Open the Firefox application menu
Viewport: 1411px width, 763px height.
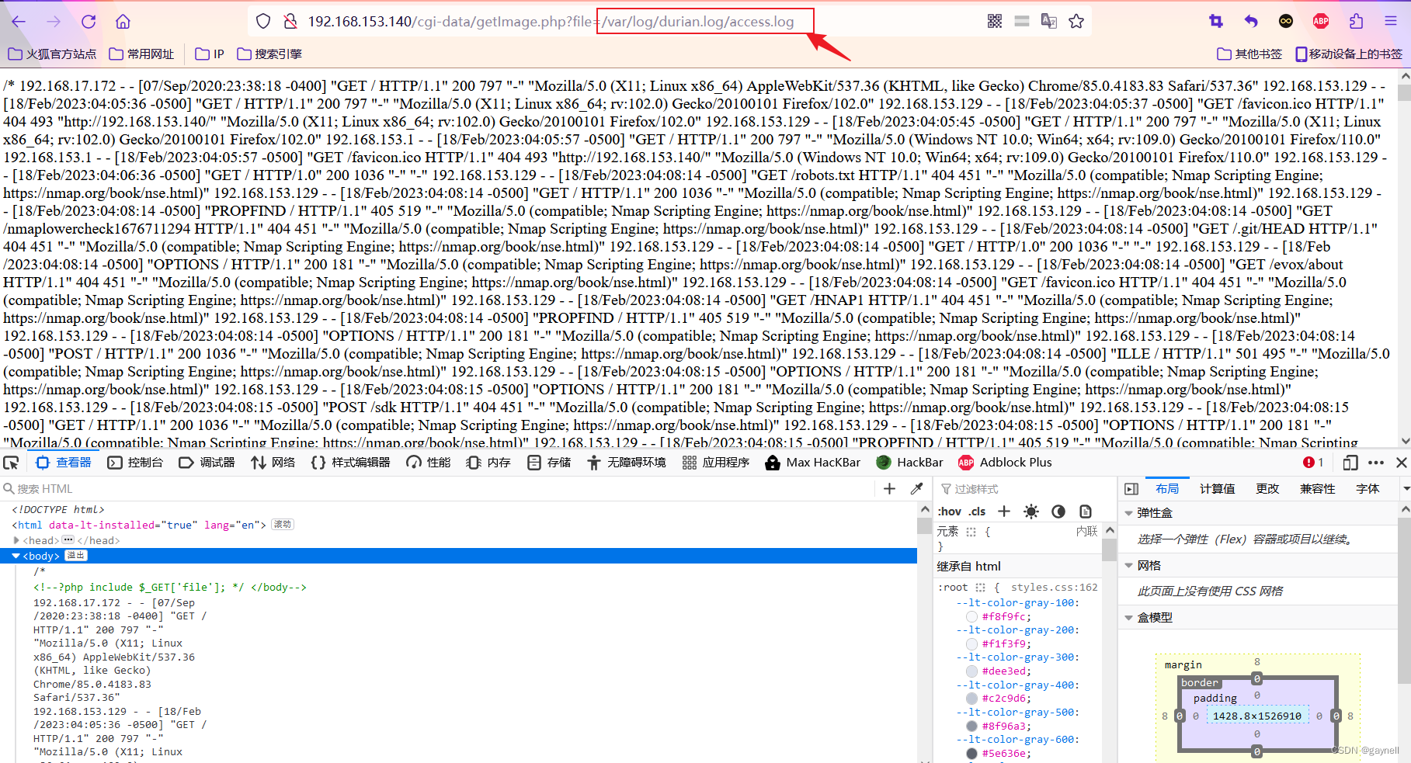pyautogui.click(x=1391, y=22)
